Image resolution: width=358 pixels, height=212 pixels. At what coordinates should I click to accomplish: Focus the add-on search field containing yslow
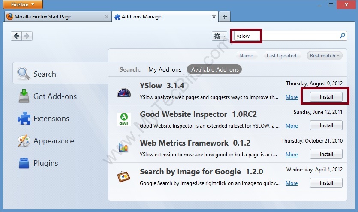(x=290, y=36)
